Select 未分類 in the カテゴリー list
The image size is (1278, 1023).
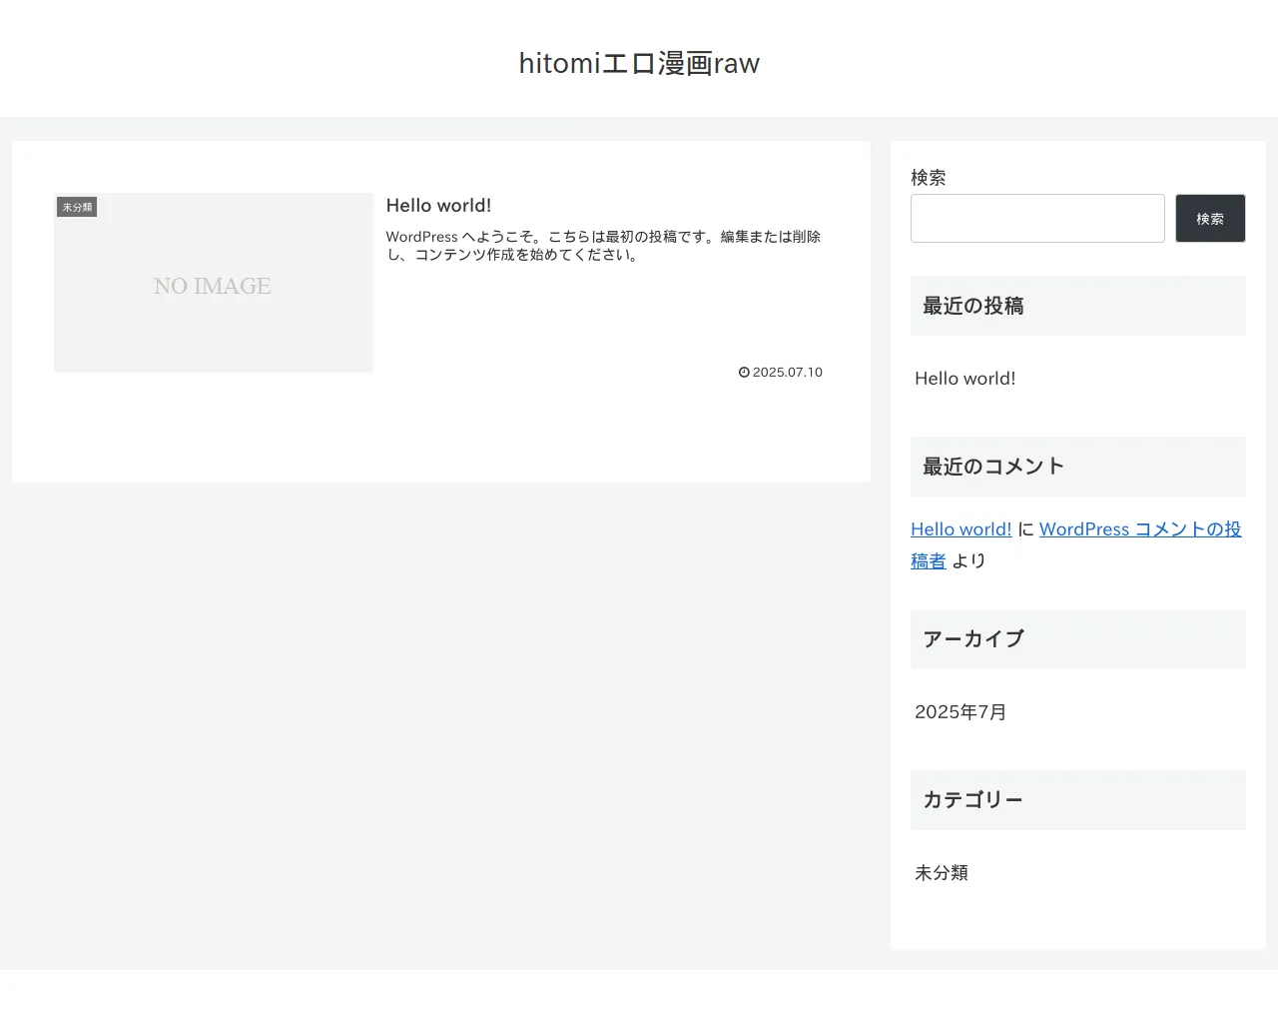click(941, 873)
